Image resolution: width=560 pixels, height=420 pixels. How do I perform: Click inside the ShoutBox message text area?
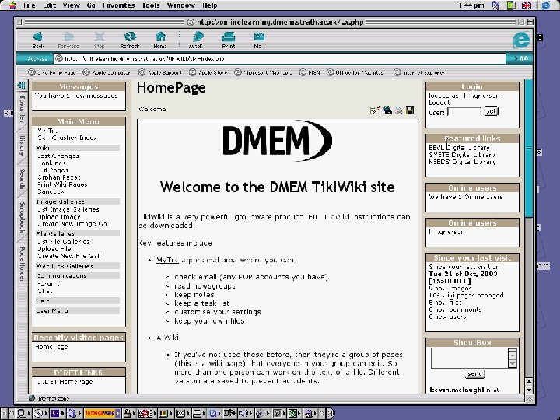[469, 358]
